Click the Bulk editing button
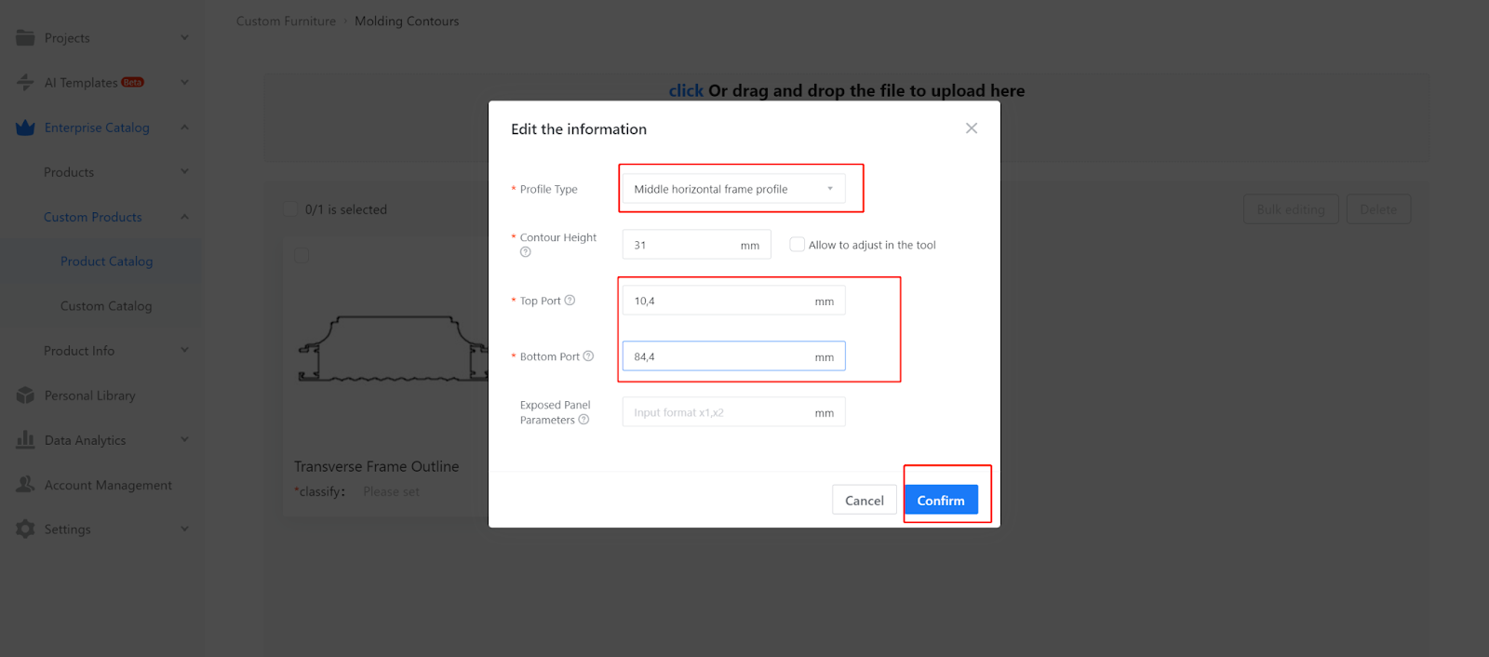The height and width of the screenshot is (657, 1489). [x=1291, y=209]
